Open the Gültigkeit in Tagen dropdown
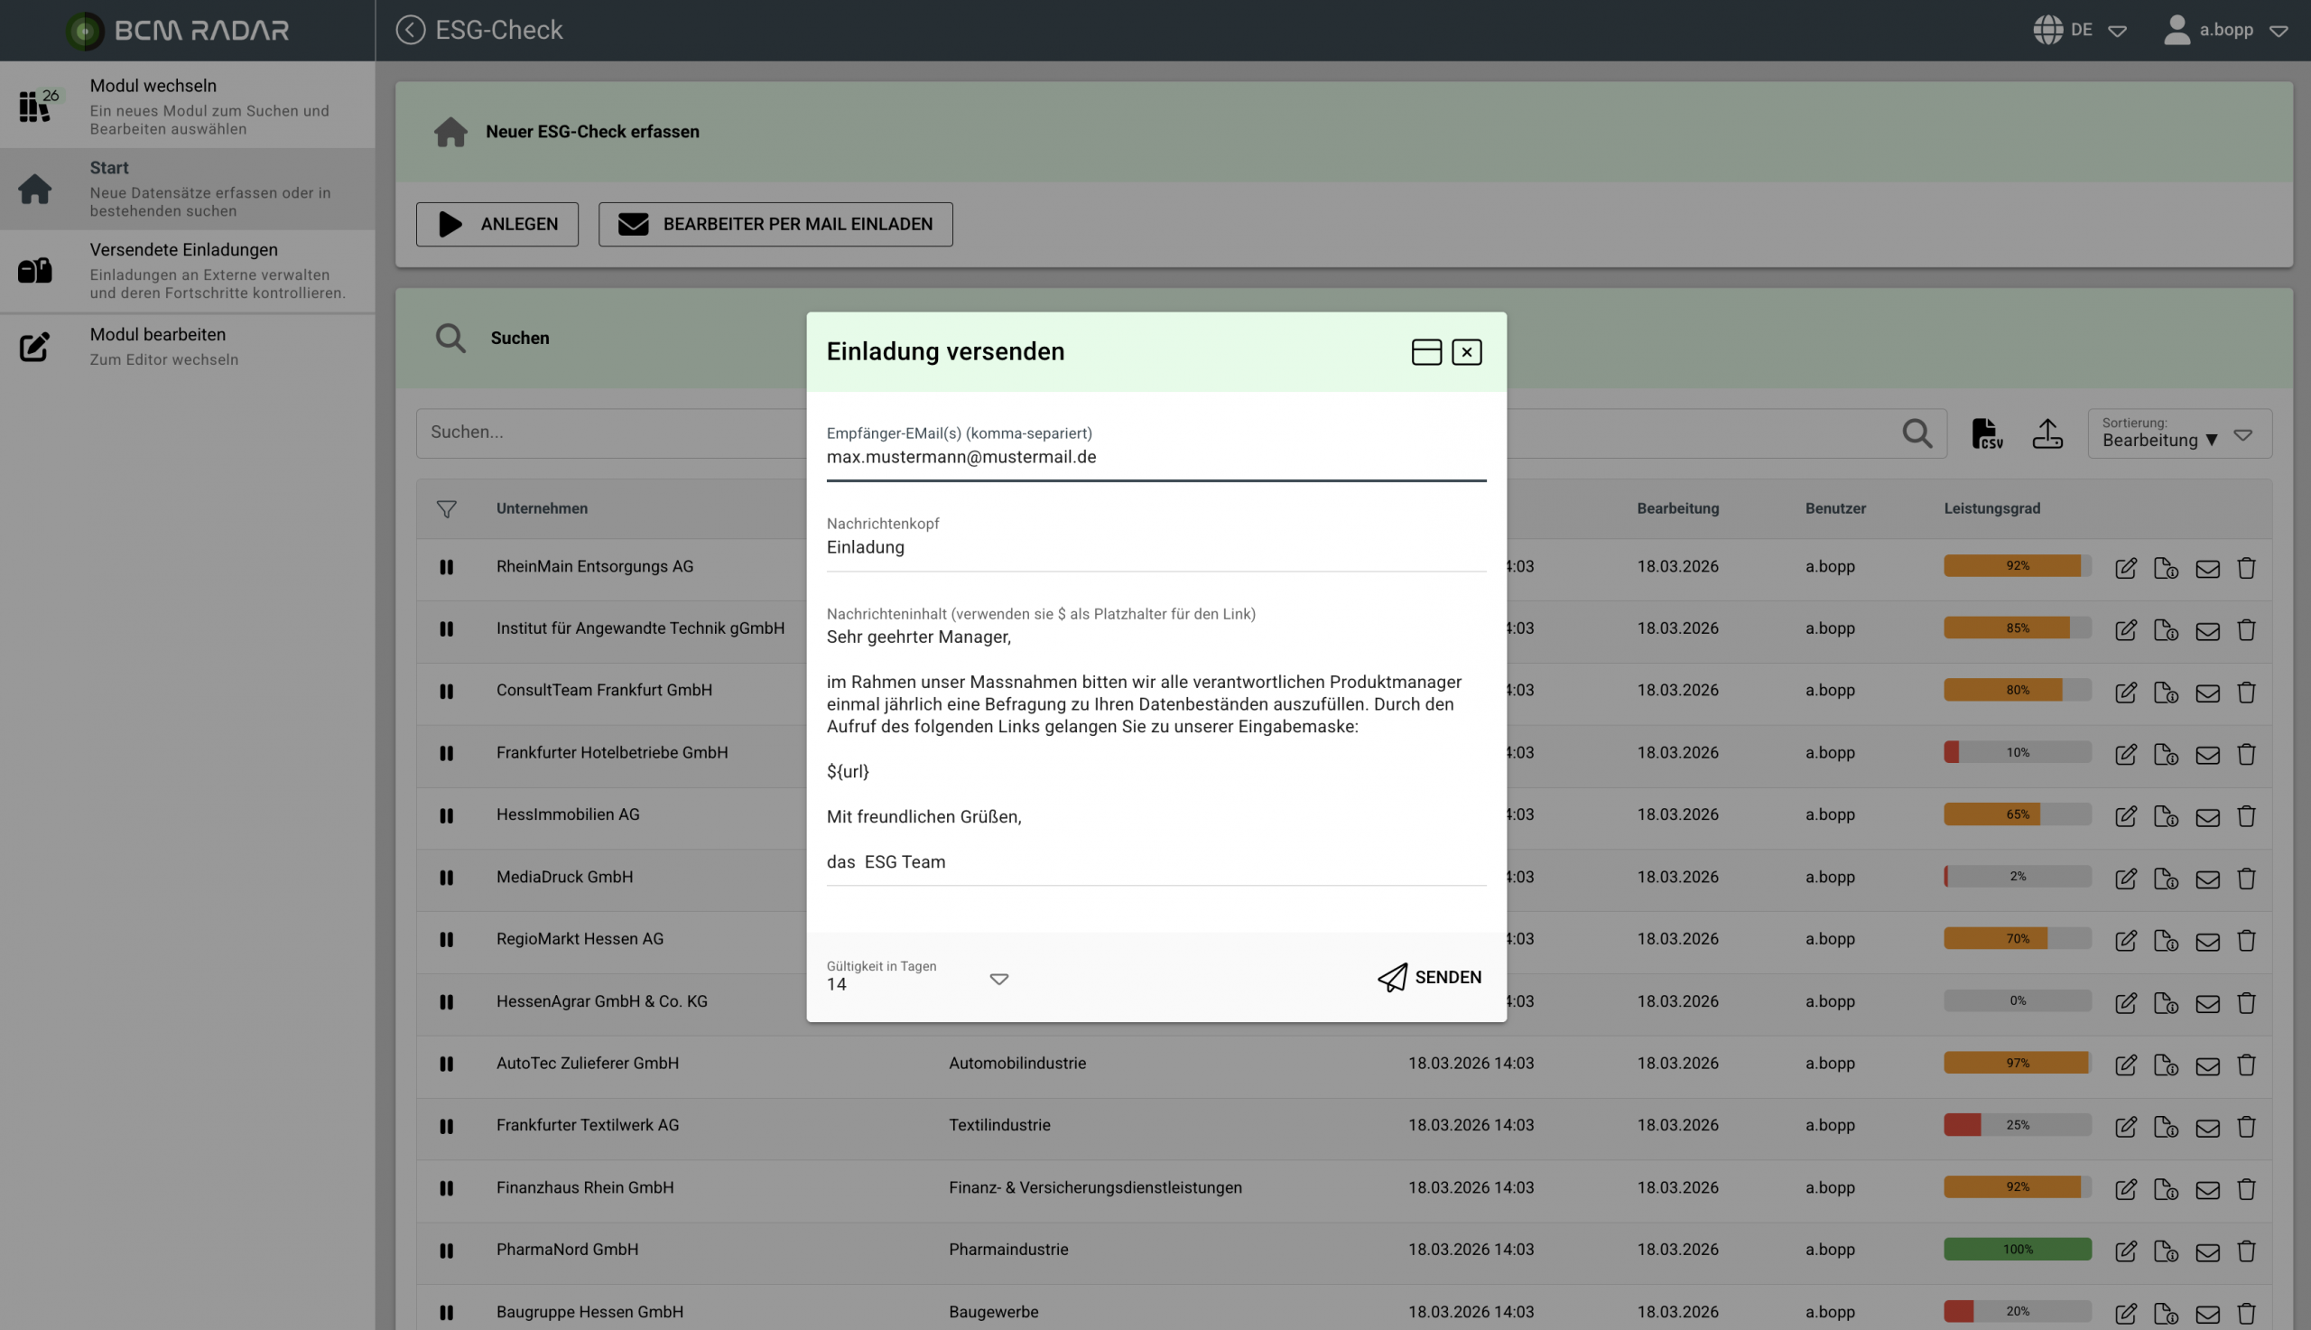Image resolution: width=2311 pixels, height=1330 pixels. (999, 979)
